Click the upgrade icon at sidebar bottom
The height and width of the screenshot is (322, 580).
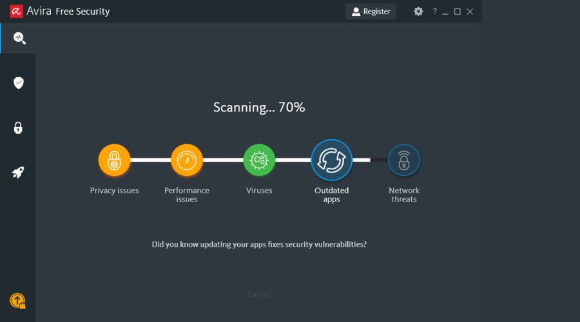[17, 301]
